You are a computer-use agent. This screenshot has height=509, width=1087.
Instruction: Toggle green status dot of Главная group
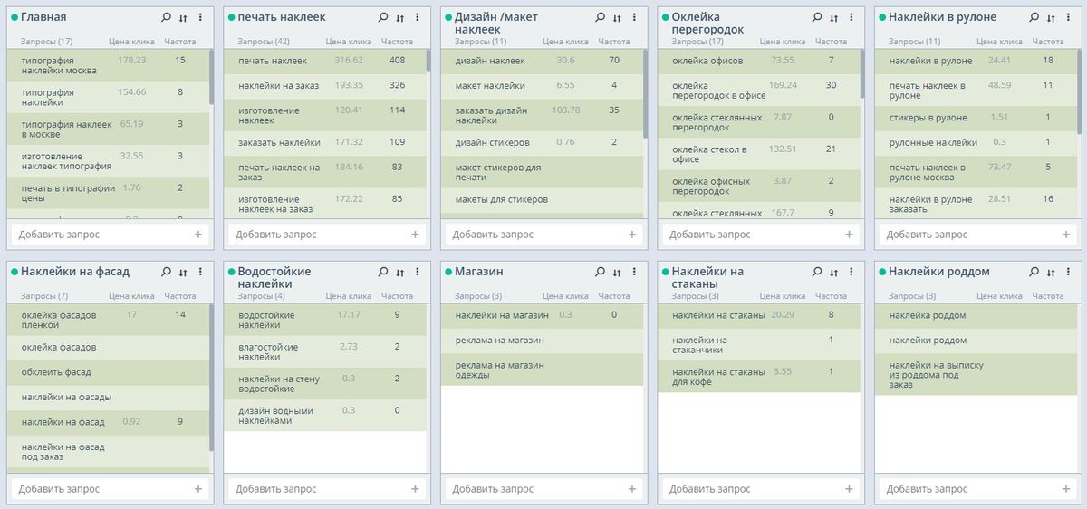click(14, 17)
